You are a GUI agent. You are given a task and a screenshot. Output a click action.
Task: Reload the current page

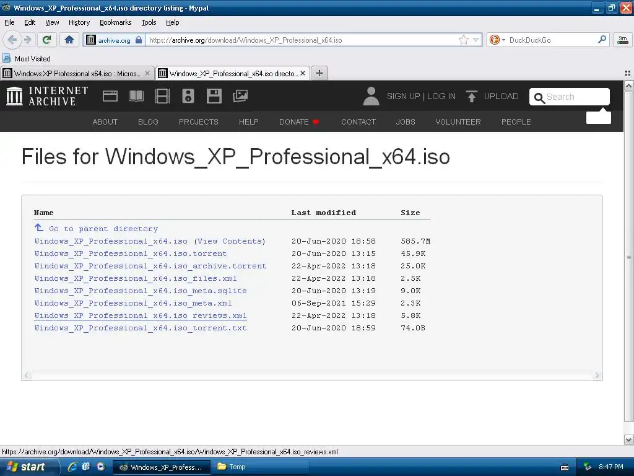tap(47, 40)
